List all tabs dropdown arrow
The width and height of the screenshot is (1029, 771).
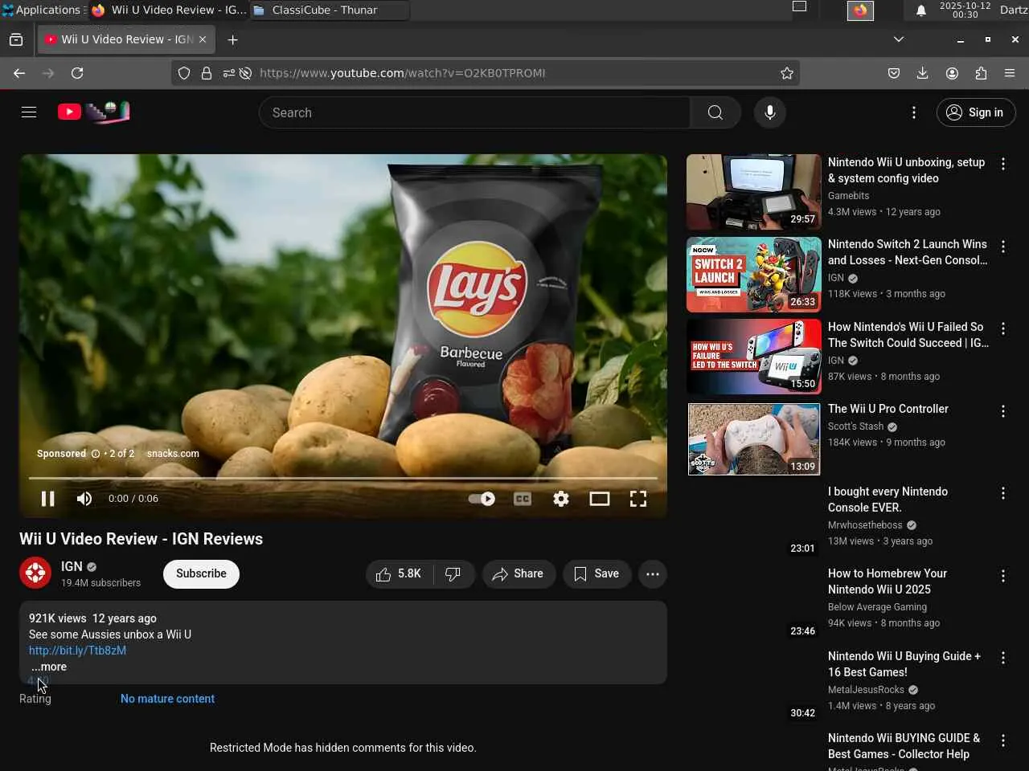(x=899, y=39)
